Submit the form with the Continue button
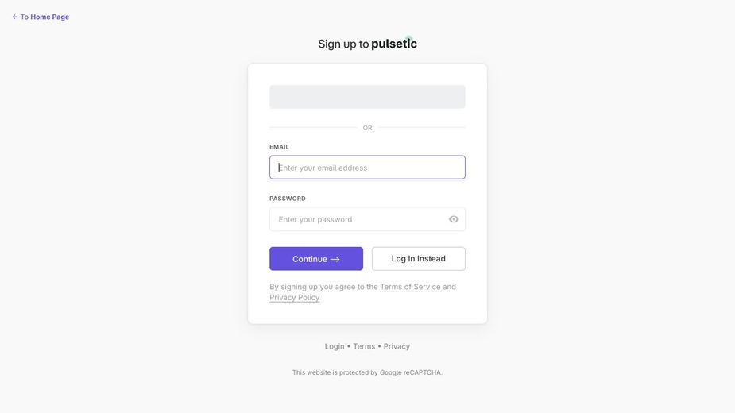The width and height of the screenshot is (735, 413). coord(316,259)
